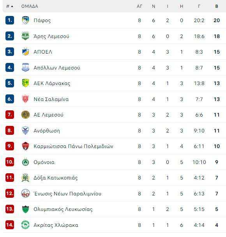
Task: Click the Ομόνοια shamrock logo
Action: [25, 162]
